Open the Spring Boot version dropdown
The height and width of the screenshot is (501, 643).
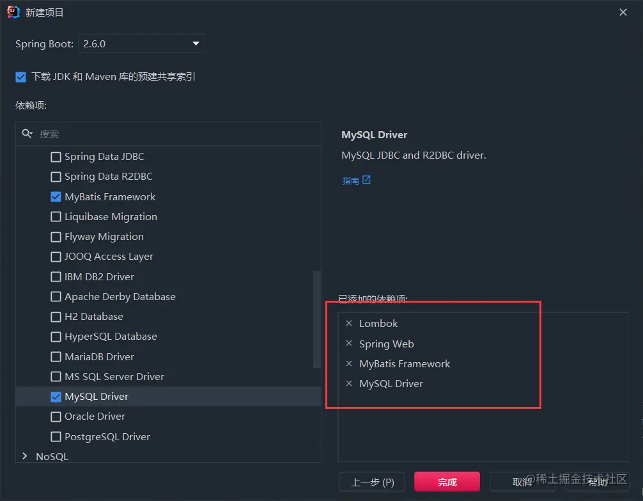(x=141, y=44)
